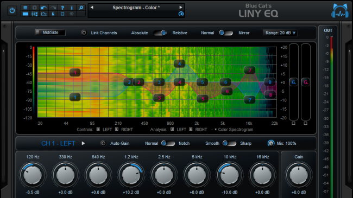Click the 640 Hz band knob
The height and width of the screenshot is (198, 353).
[98, 175]
